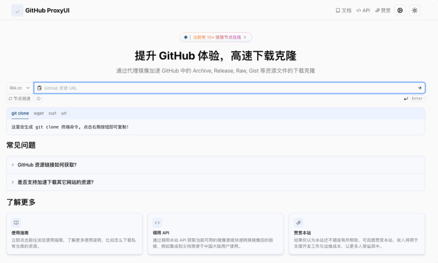Open the 赞赏本站 card
The height and width of the screenshot is (263, 438).
(357, 234)
